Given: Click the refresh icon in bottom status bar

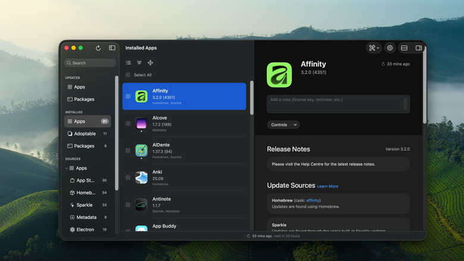Looking at the screenshot, I should click(x=248, y=236).
